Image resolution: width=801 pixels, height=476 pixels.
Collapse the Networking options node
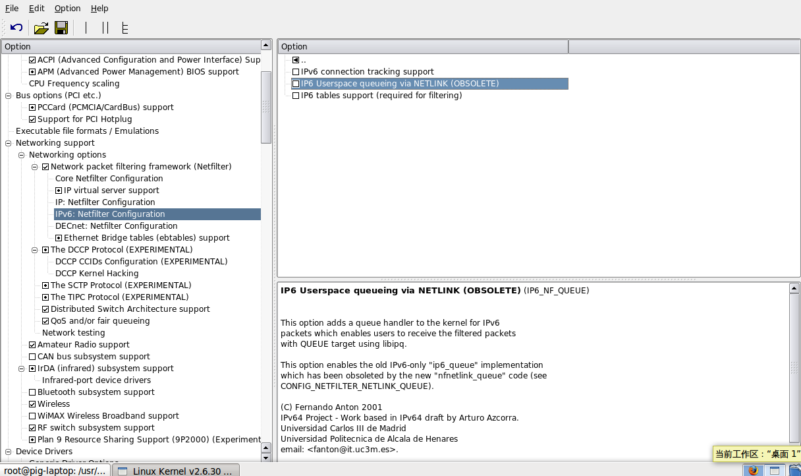22,155
